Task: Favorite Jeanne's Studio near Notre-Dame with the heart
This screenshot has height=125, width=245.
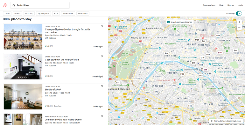Action: tap(102, 116)
